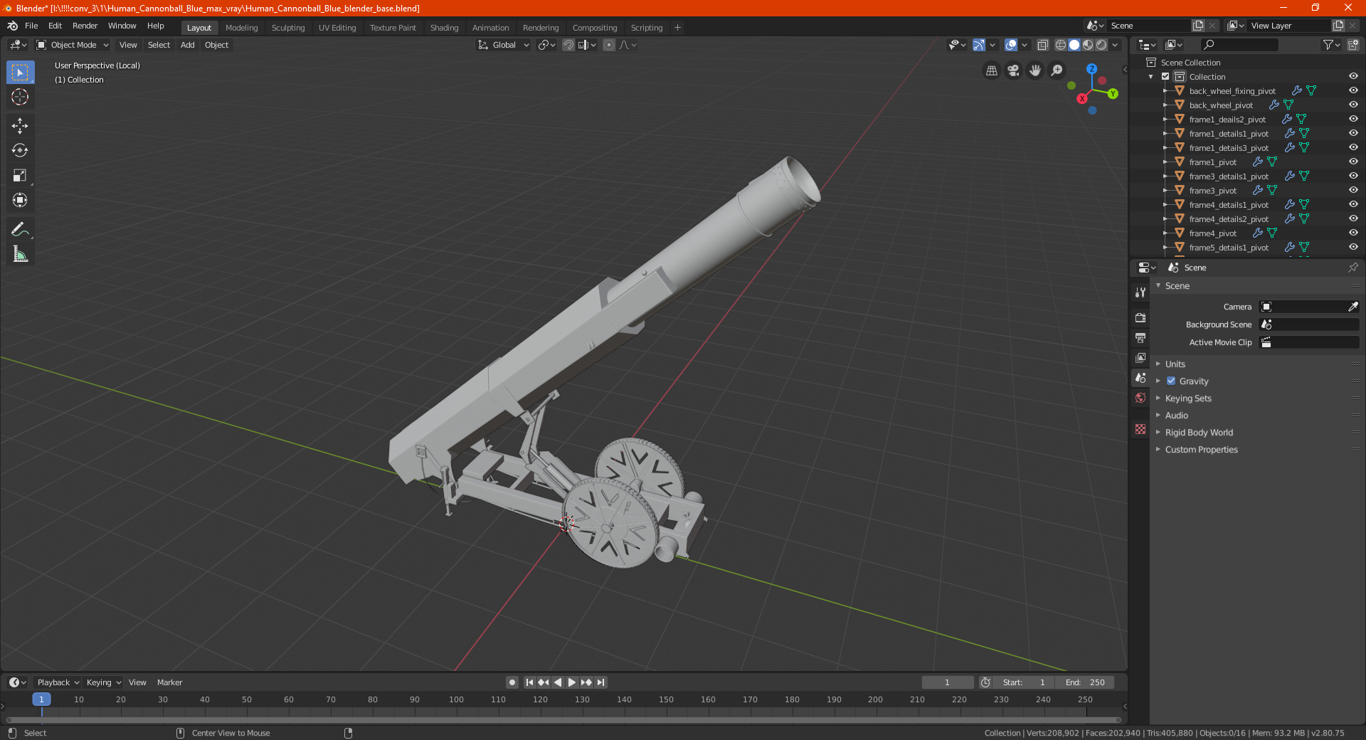Select wireframe viewport shading
Image resolution: width=1366 pixels, height=740 pixels.
pyautogui.click(x=1060, y=45)
